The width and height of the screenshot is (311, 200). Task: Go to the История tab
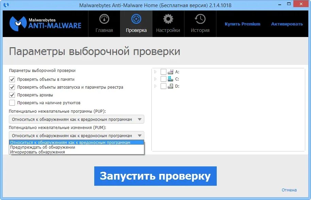(200, 24)
